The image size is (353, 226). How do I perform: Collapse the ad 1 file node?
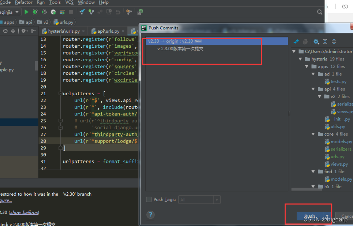(x=313, y=74)
